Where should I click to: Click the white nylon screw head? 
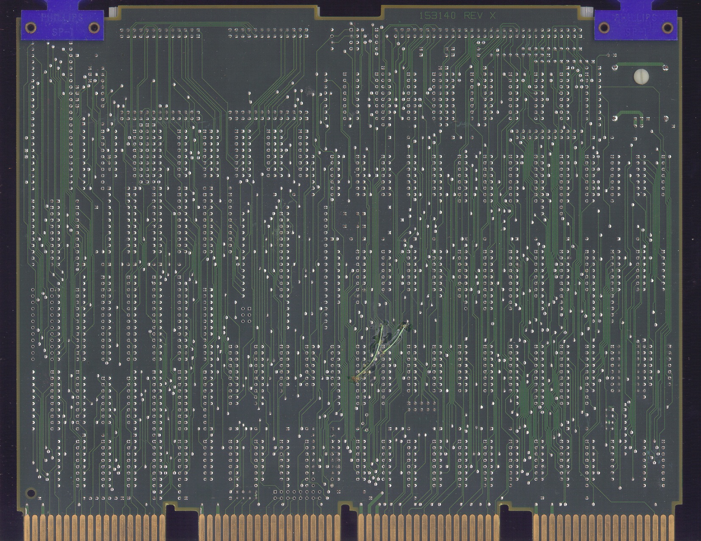click(641, 77)
